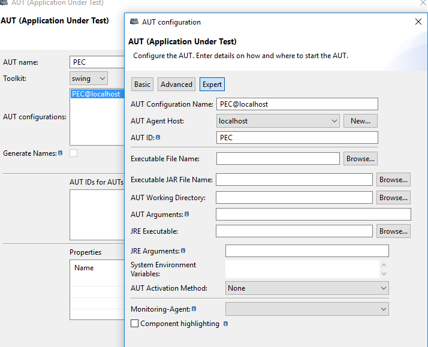Click the AUT Working Directory field
Screen dimensions: 428x347
(294, 198)
